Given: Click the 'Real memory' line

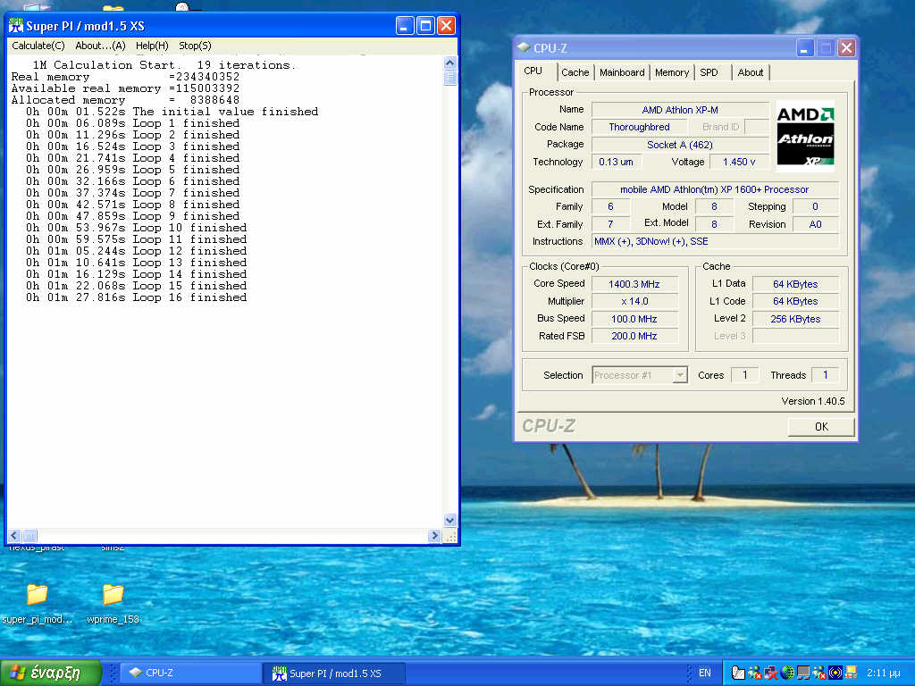Looking at the screenshot, I should tap(125, 77).
